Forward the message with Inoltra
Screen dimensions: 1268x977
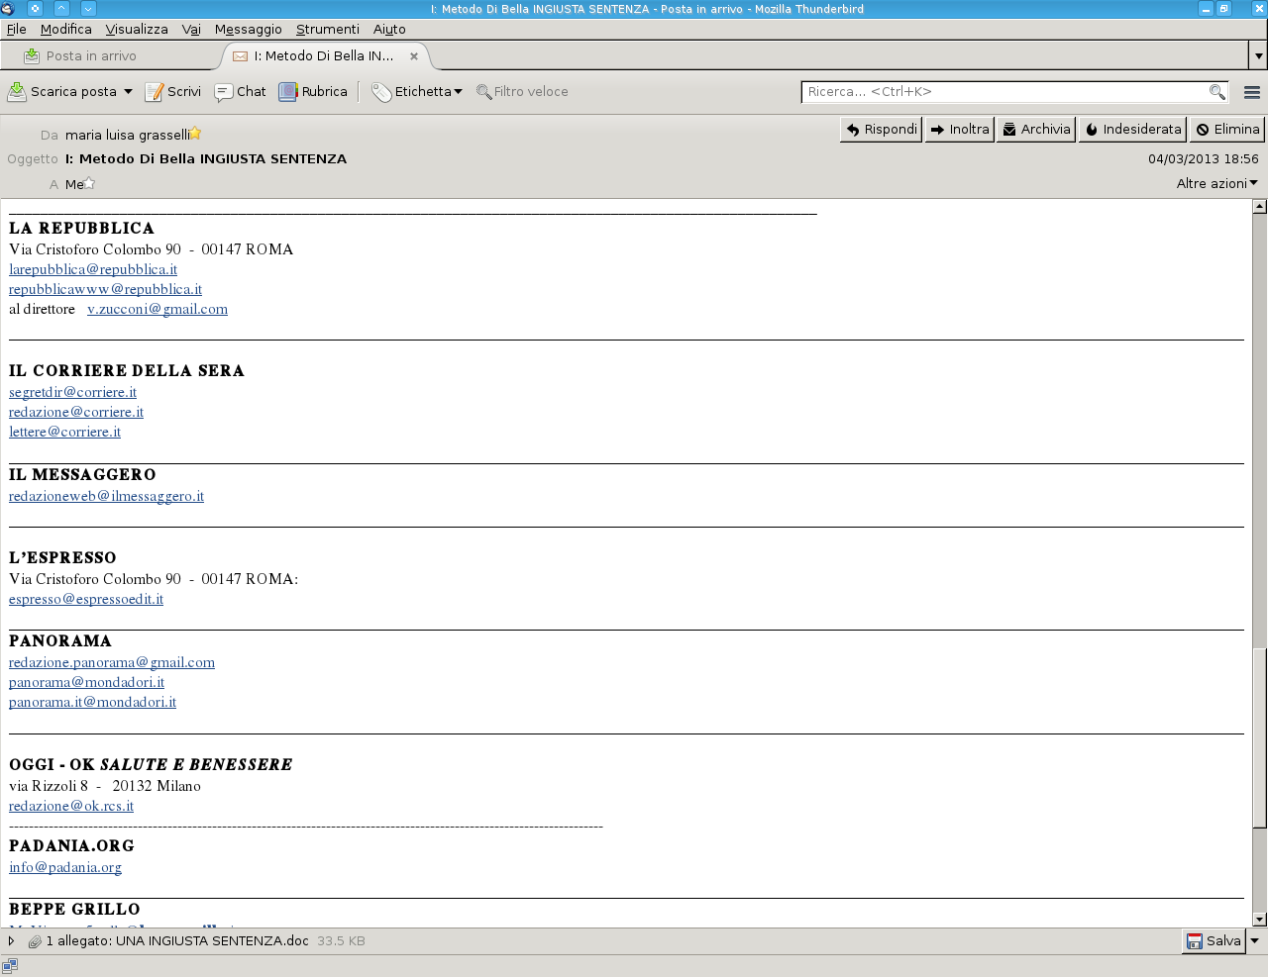[x=959, y=130]
